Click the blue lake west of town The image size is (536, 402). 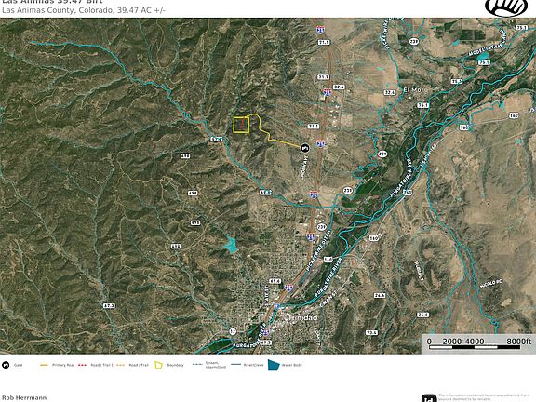(x=231, y=245)
